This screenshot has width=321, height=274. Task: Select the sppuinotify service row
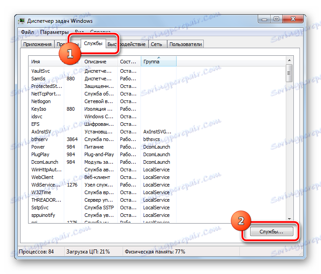click(x=102, y=215)
